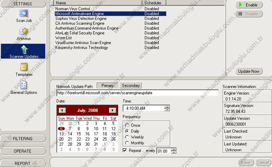The height and width of the screenshot is (167, 272).
Task: Open the General Options icon
Action: pos(24,88)
